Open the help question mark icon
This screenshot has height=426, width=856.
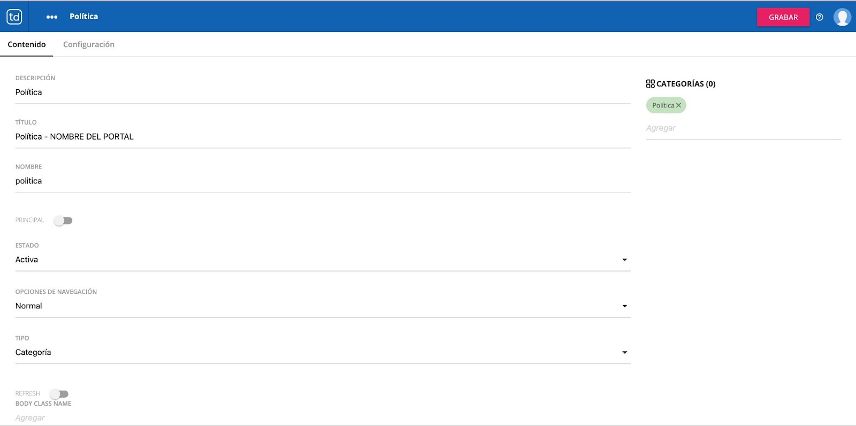pos(819,17)
